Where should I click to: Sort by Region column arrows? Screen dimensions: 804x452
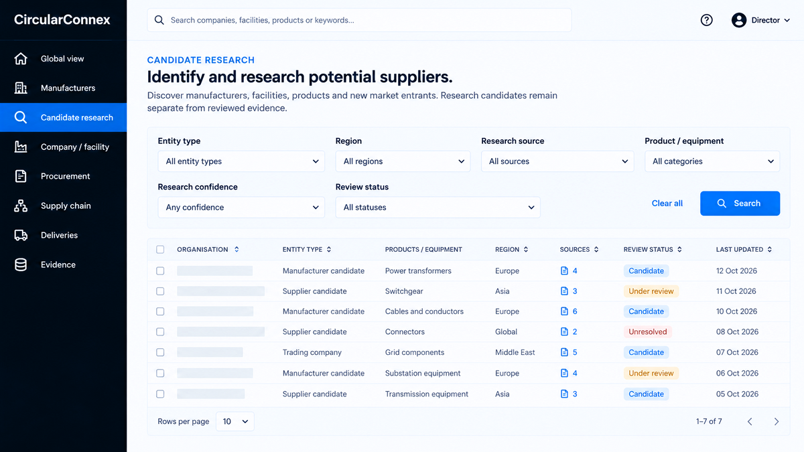coord(526,250)
